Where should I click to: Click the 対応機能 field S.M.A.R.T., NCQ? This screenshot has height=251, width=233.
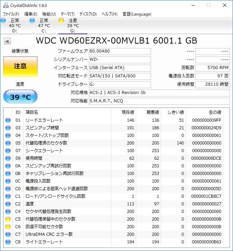tap(159, 101)
